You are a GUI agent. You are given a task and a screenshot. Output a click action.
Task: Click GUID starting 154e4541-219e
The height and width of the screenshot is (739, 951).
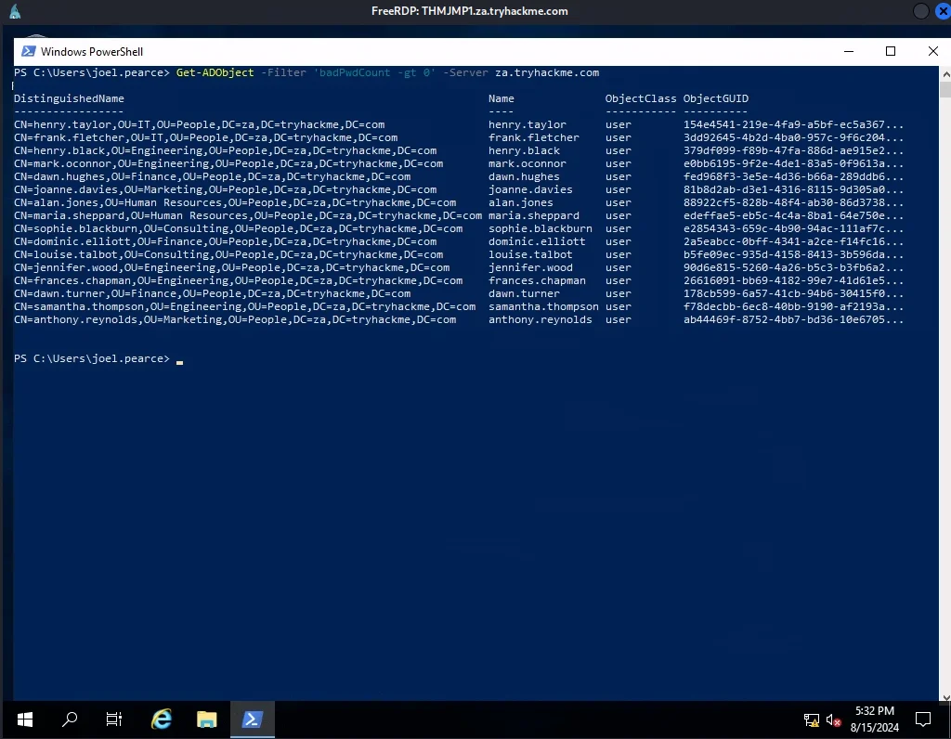pyautogui.click(x=793, y=124)
